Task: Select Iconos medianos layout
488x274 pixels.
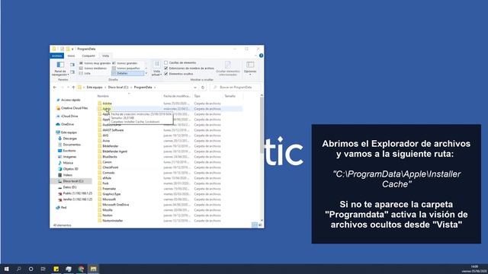Action: (93, 68)
